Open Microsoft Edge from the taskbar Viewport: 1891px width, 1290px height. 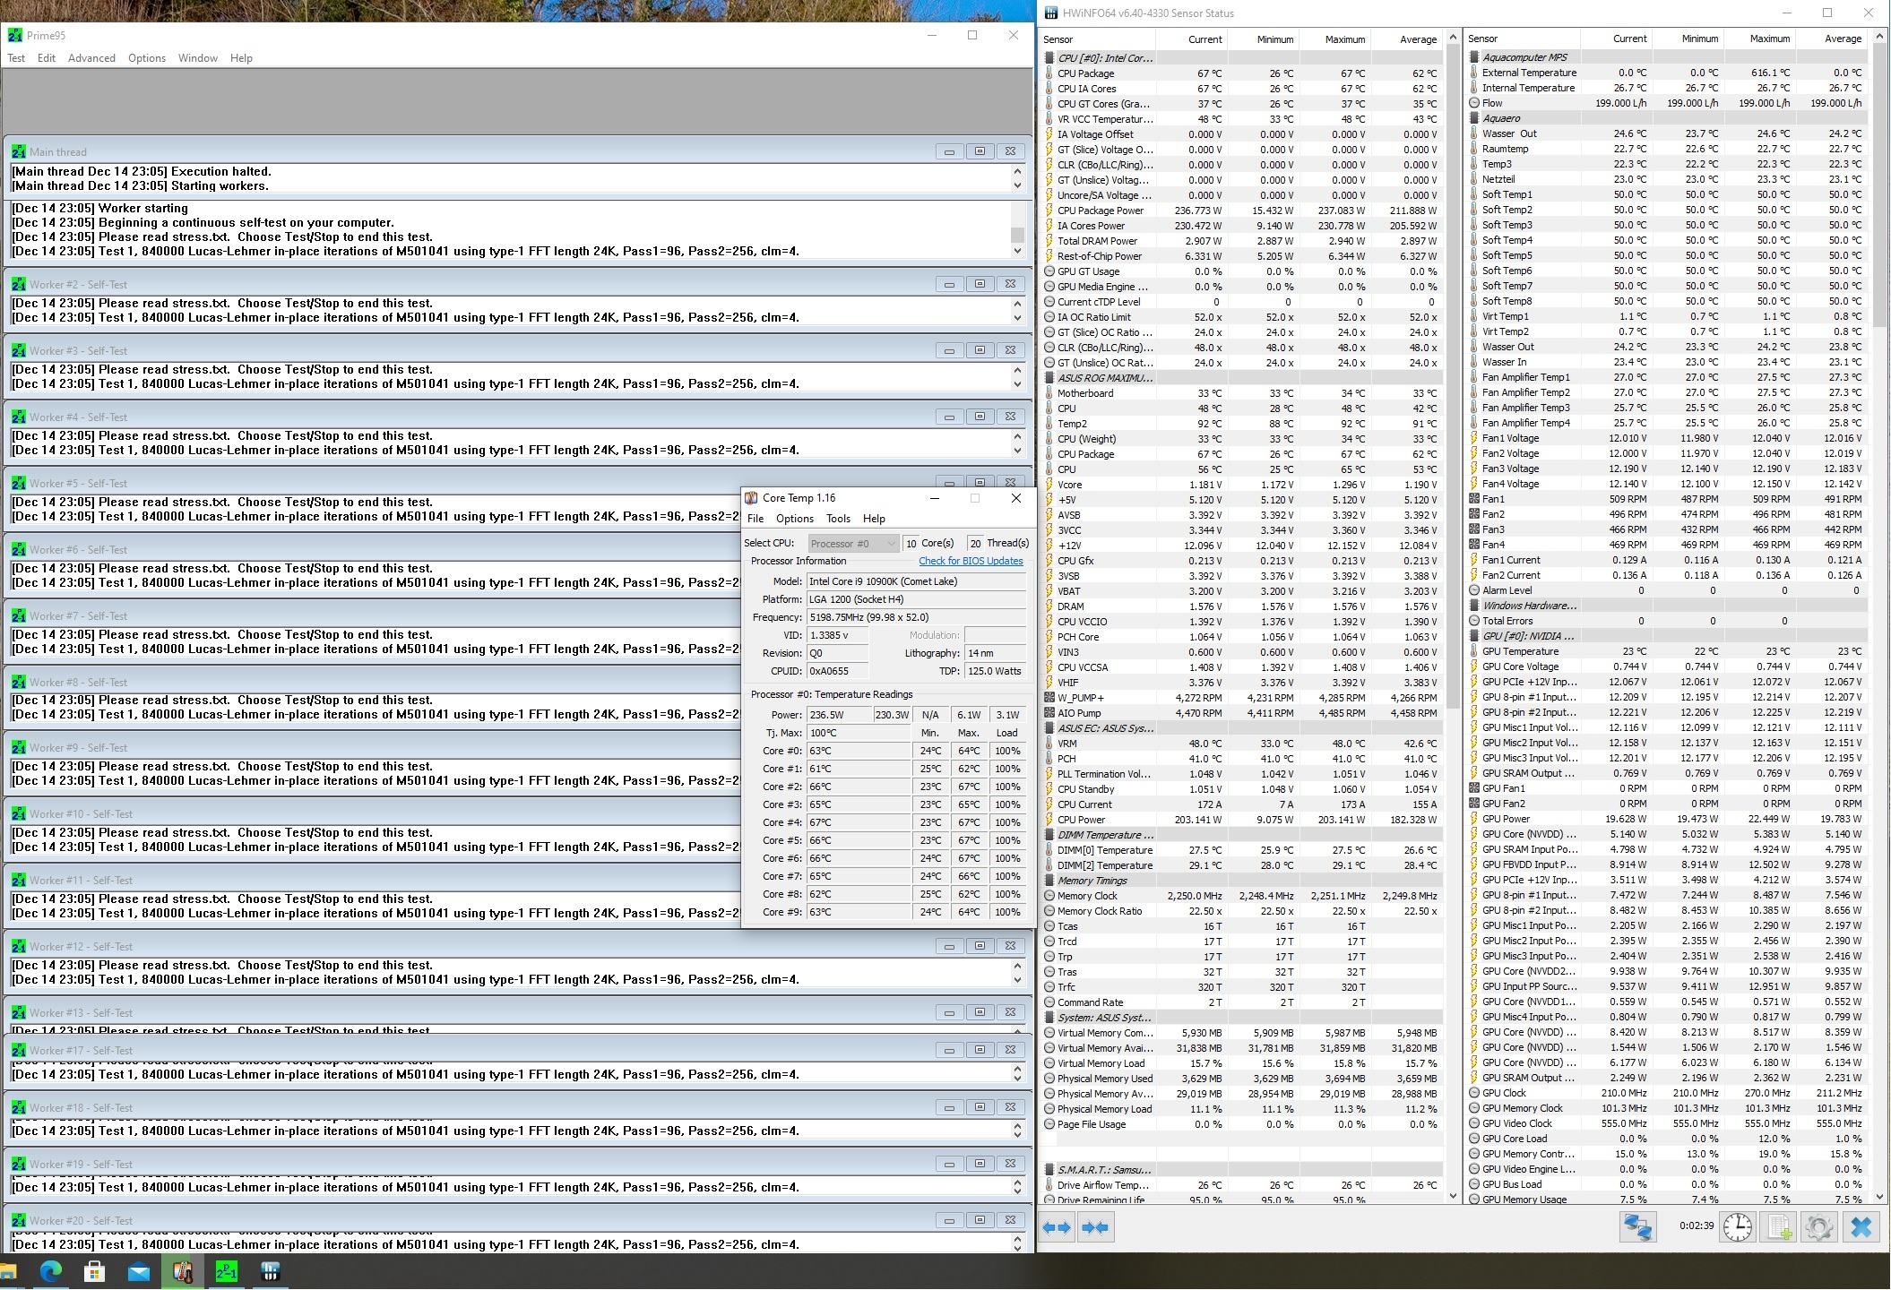(x=51, y=1270)
